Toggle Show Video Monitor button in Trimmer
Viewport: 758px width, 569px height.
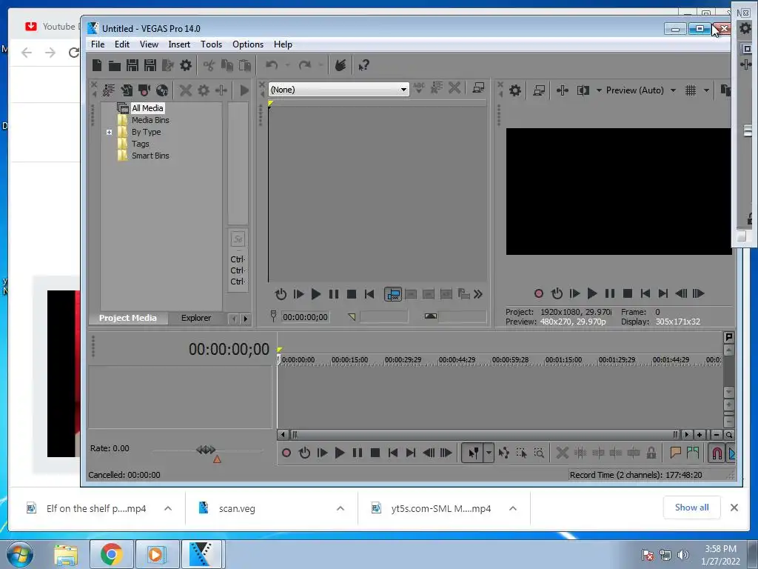392,294
